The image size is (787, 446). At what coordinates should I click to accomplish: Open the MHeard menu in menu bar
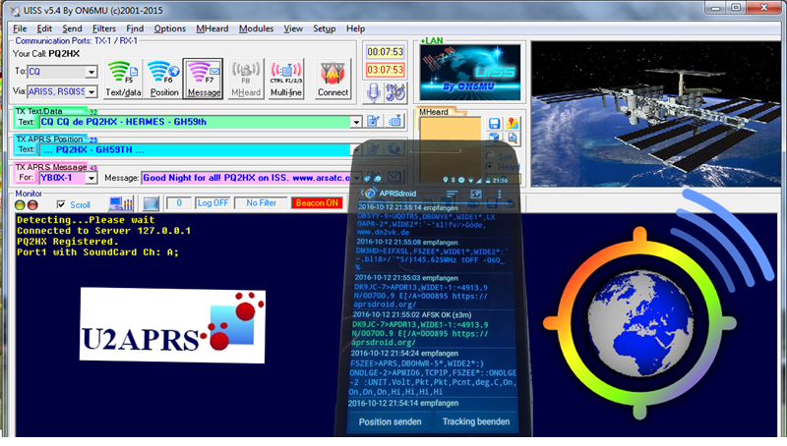[x=212, y=28]
